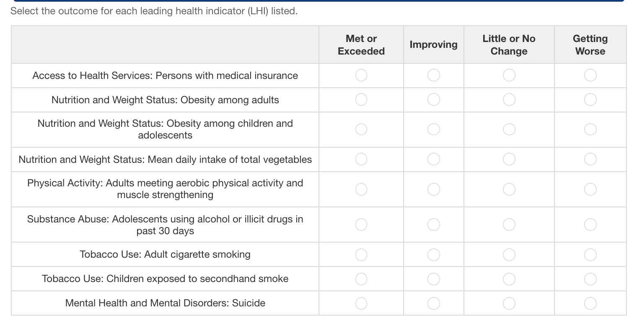Mark Substance Abuse row as Met or Exceeded

tap(361, 225)
